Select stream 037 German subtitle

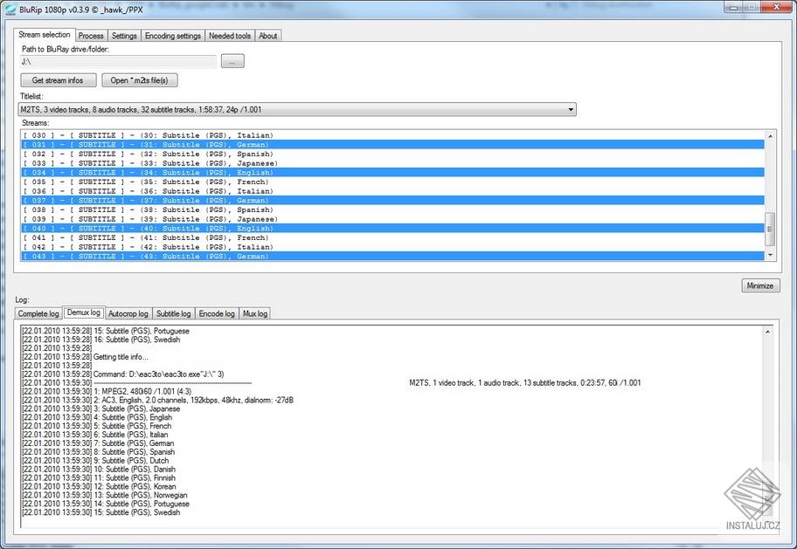coord(392,201)
